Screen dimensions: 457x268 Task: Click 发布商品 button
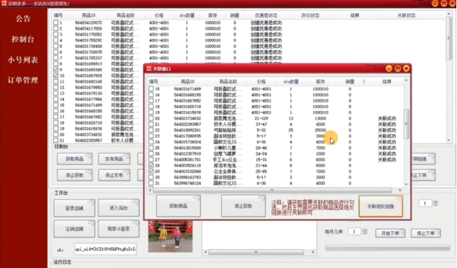pyautogui.click(x=114, y=159)
